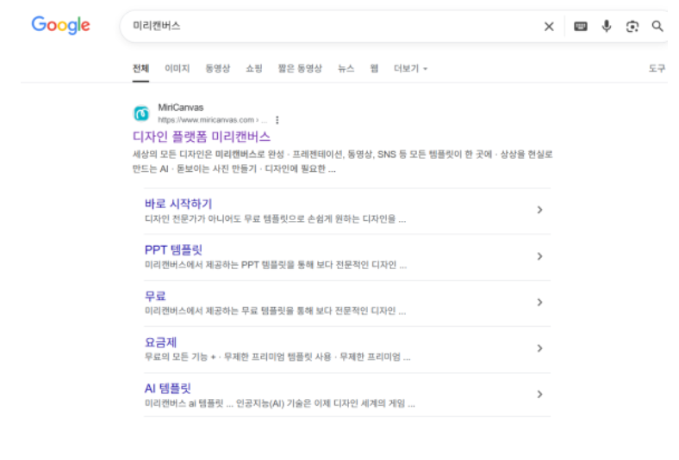Open the AI 템플릿 sitelink
The width and height of the screenshot is (679, 460).
click(x=167, y=389)
